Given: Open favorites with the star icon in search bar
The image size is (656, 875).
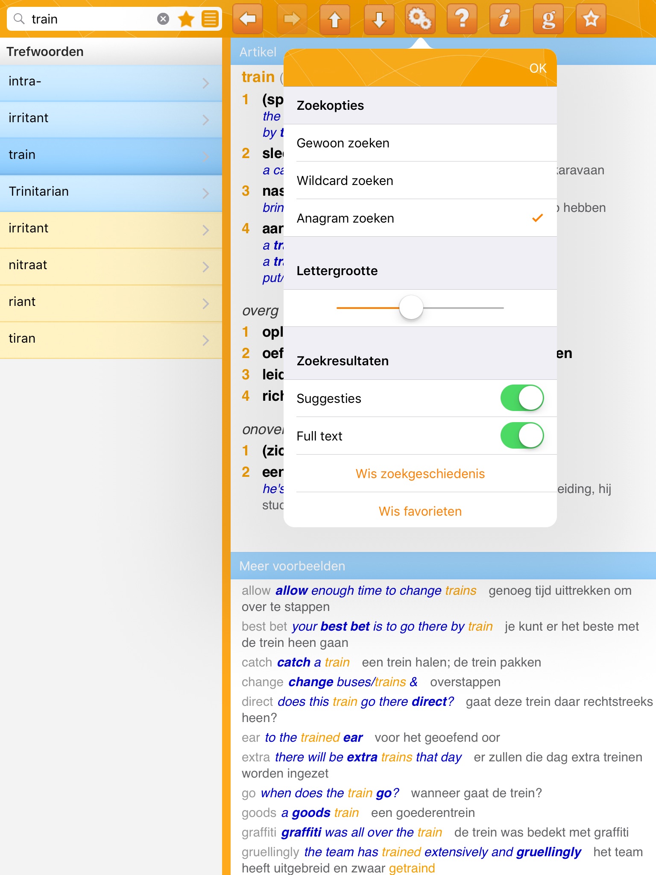Looking at the screenshot, I should click(x=186, y=19).
